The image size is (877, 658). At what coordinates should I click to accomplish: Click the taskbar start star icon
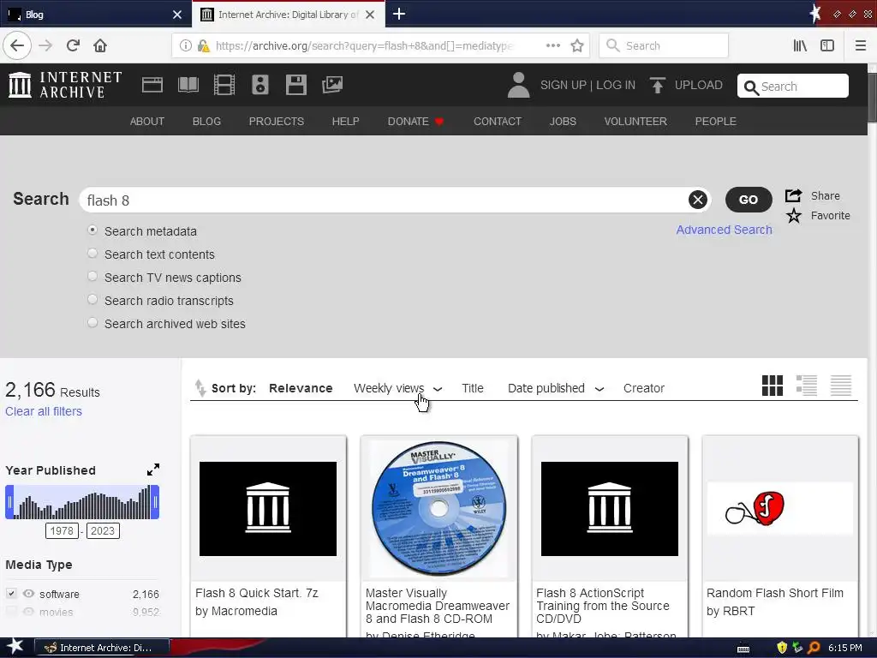click(15, 647)
